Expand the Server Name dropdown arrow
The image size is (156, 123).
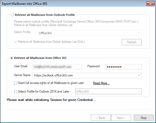[139, 75]
